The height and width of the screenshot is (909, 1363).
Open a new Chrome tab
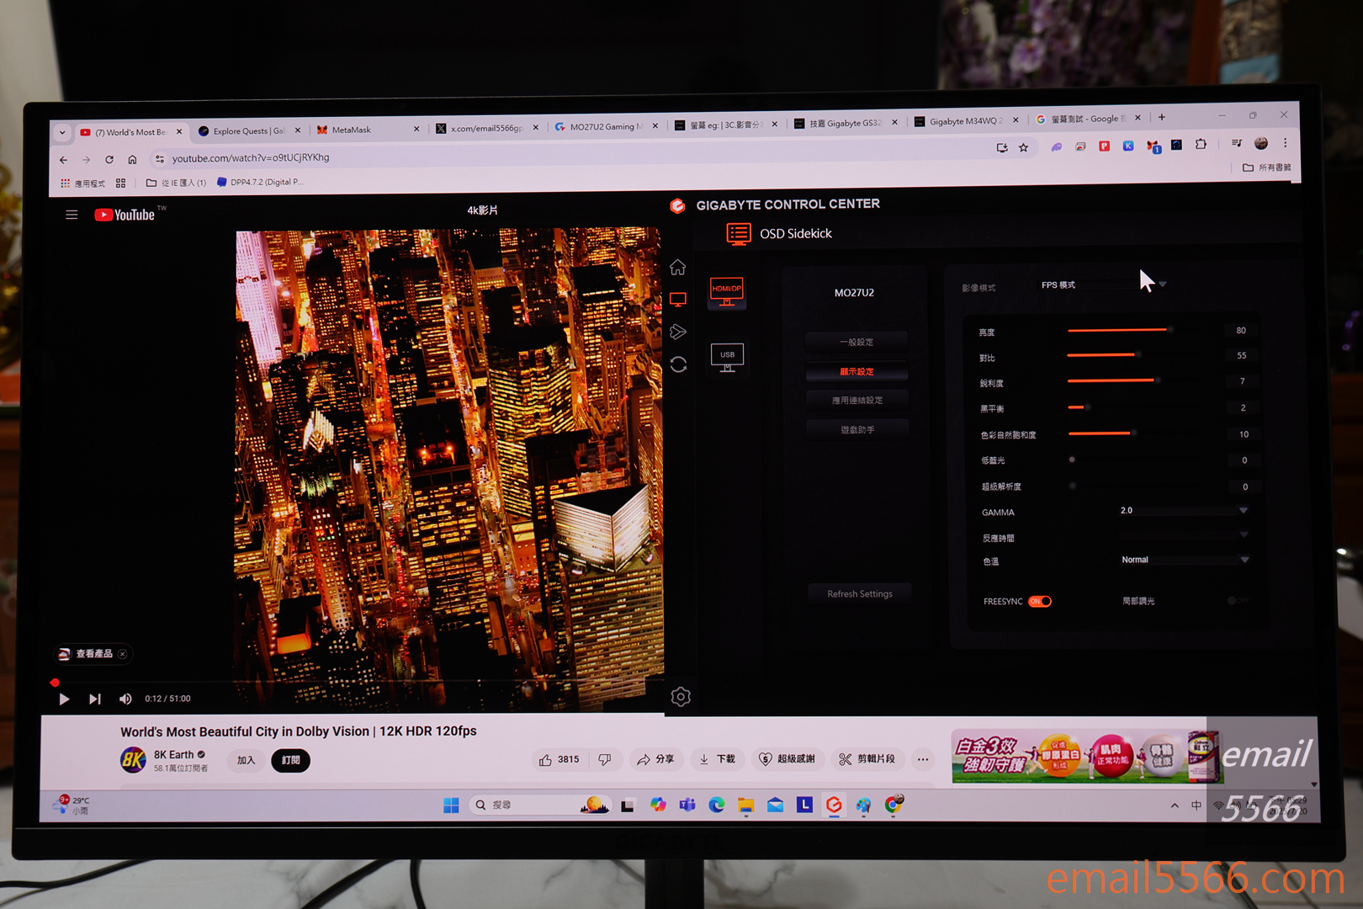[x=1162, y=117]
